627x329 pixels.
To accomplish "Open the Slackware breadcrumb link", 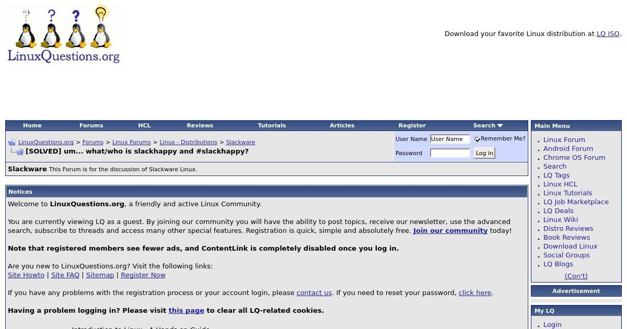I will tap(240, 142).
